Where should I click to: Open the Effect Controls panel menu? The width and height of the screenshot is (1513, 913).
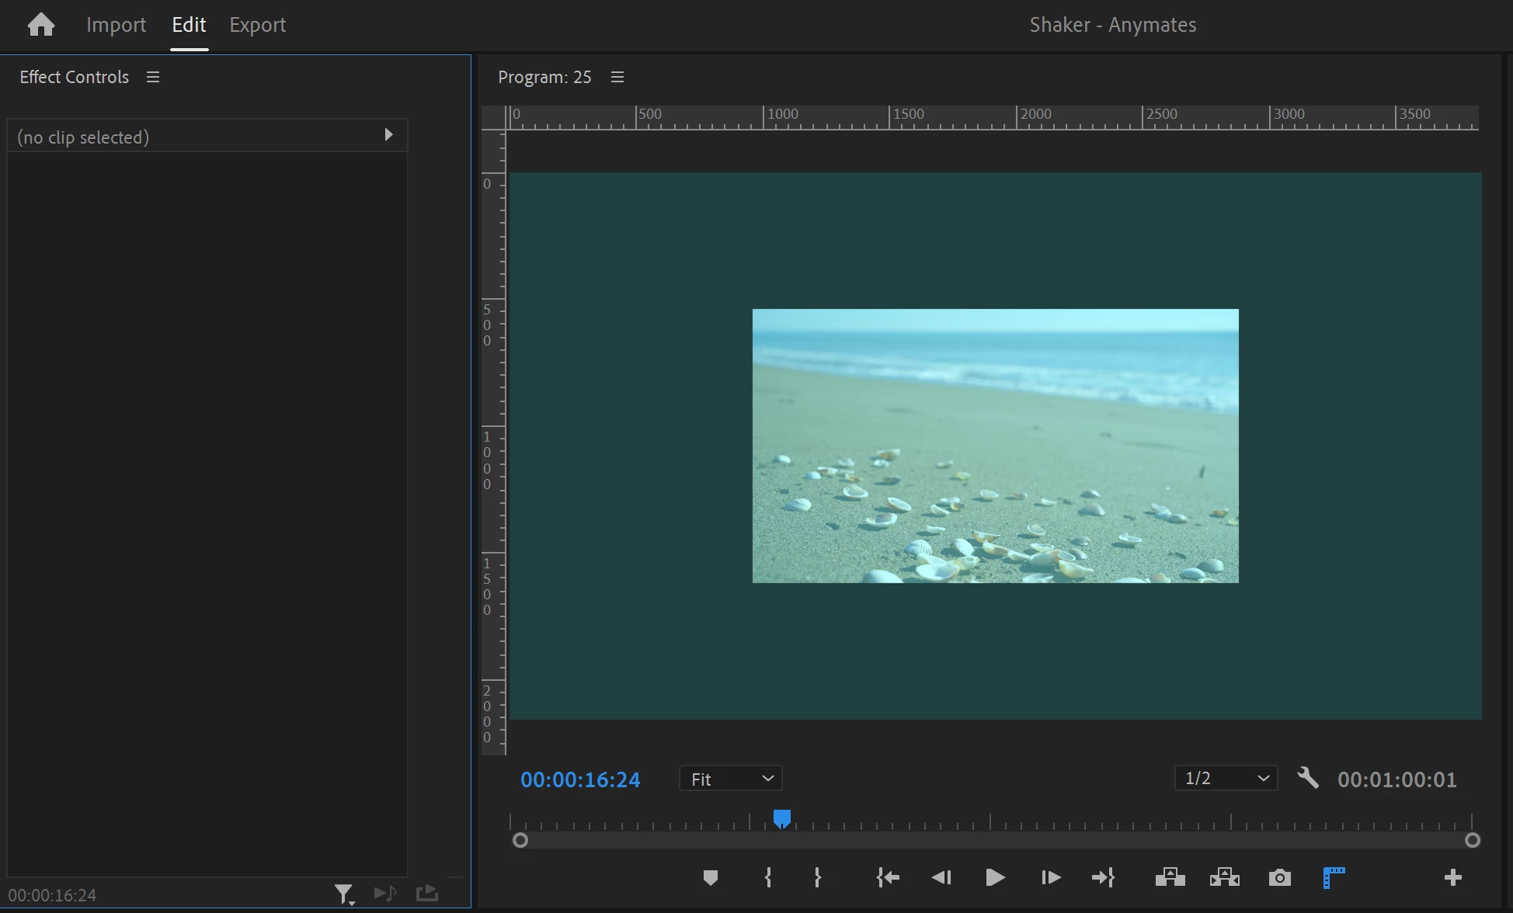(x=153, y=77)
